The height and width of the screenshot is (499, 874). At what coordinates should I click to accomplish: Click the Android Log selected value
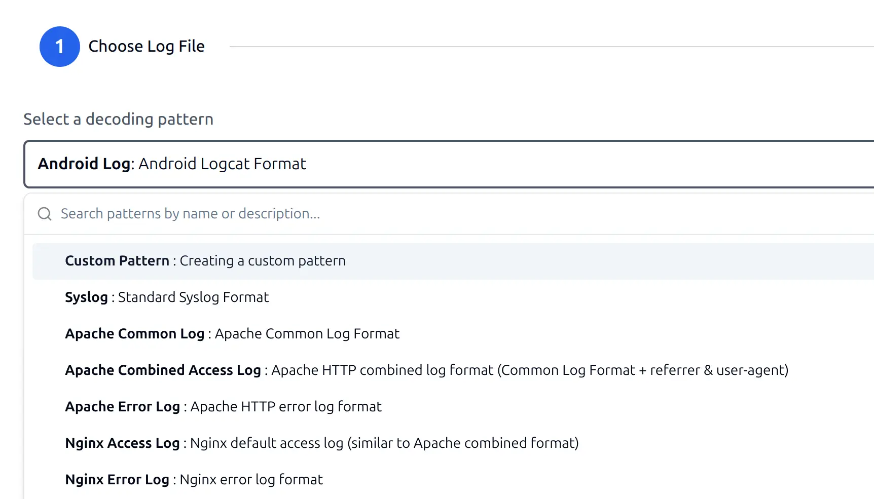coord(84,164)
